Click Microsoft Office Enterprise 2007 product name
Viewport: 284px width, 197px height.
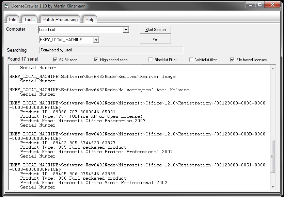(102, 121)
